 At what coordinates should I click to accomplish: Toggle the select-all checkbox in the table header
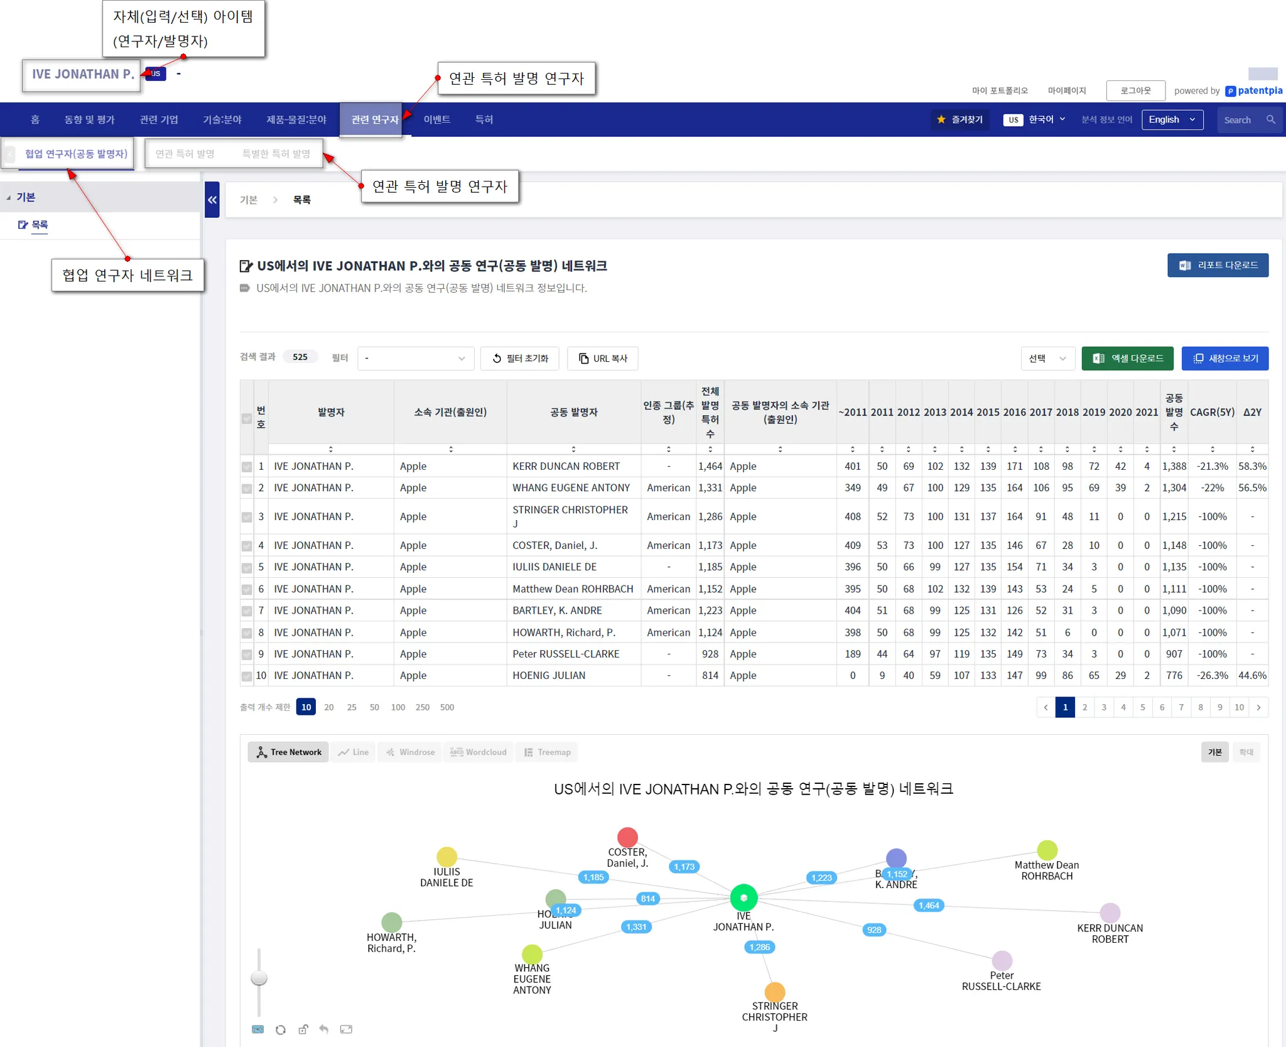tap(247, 418)
